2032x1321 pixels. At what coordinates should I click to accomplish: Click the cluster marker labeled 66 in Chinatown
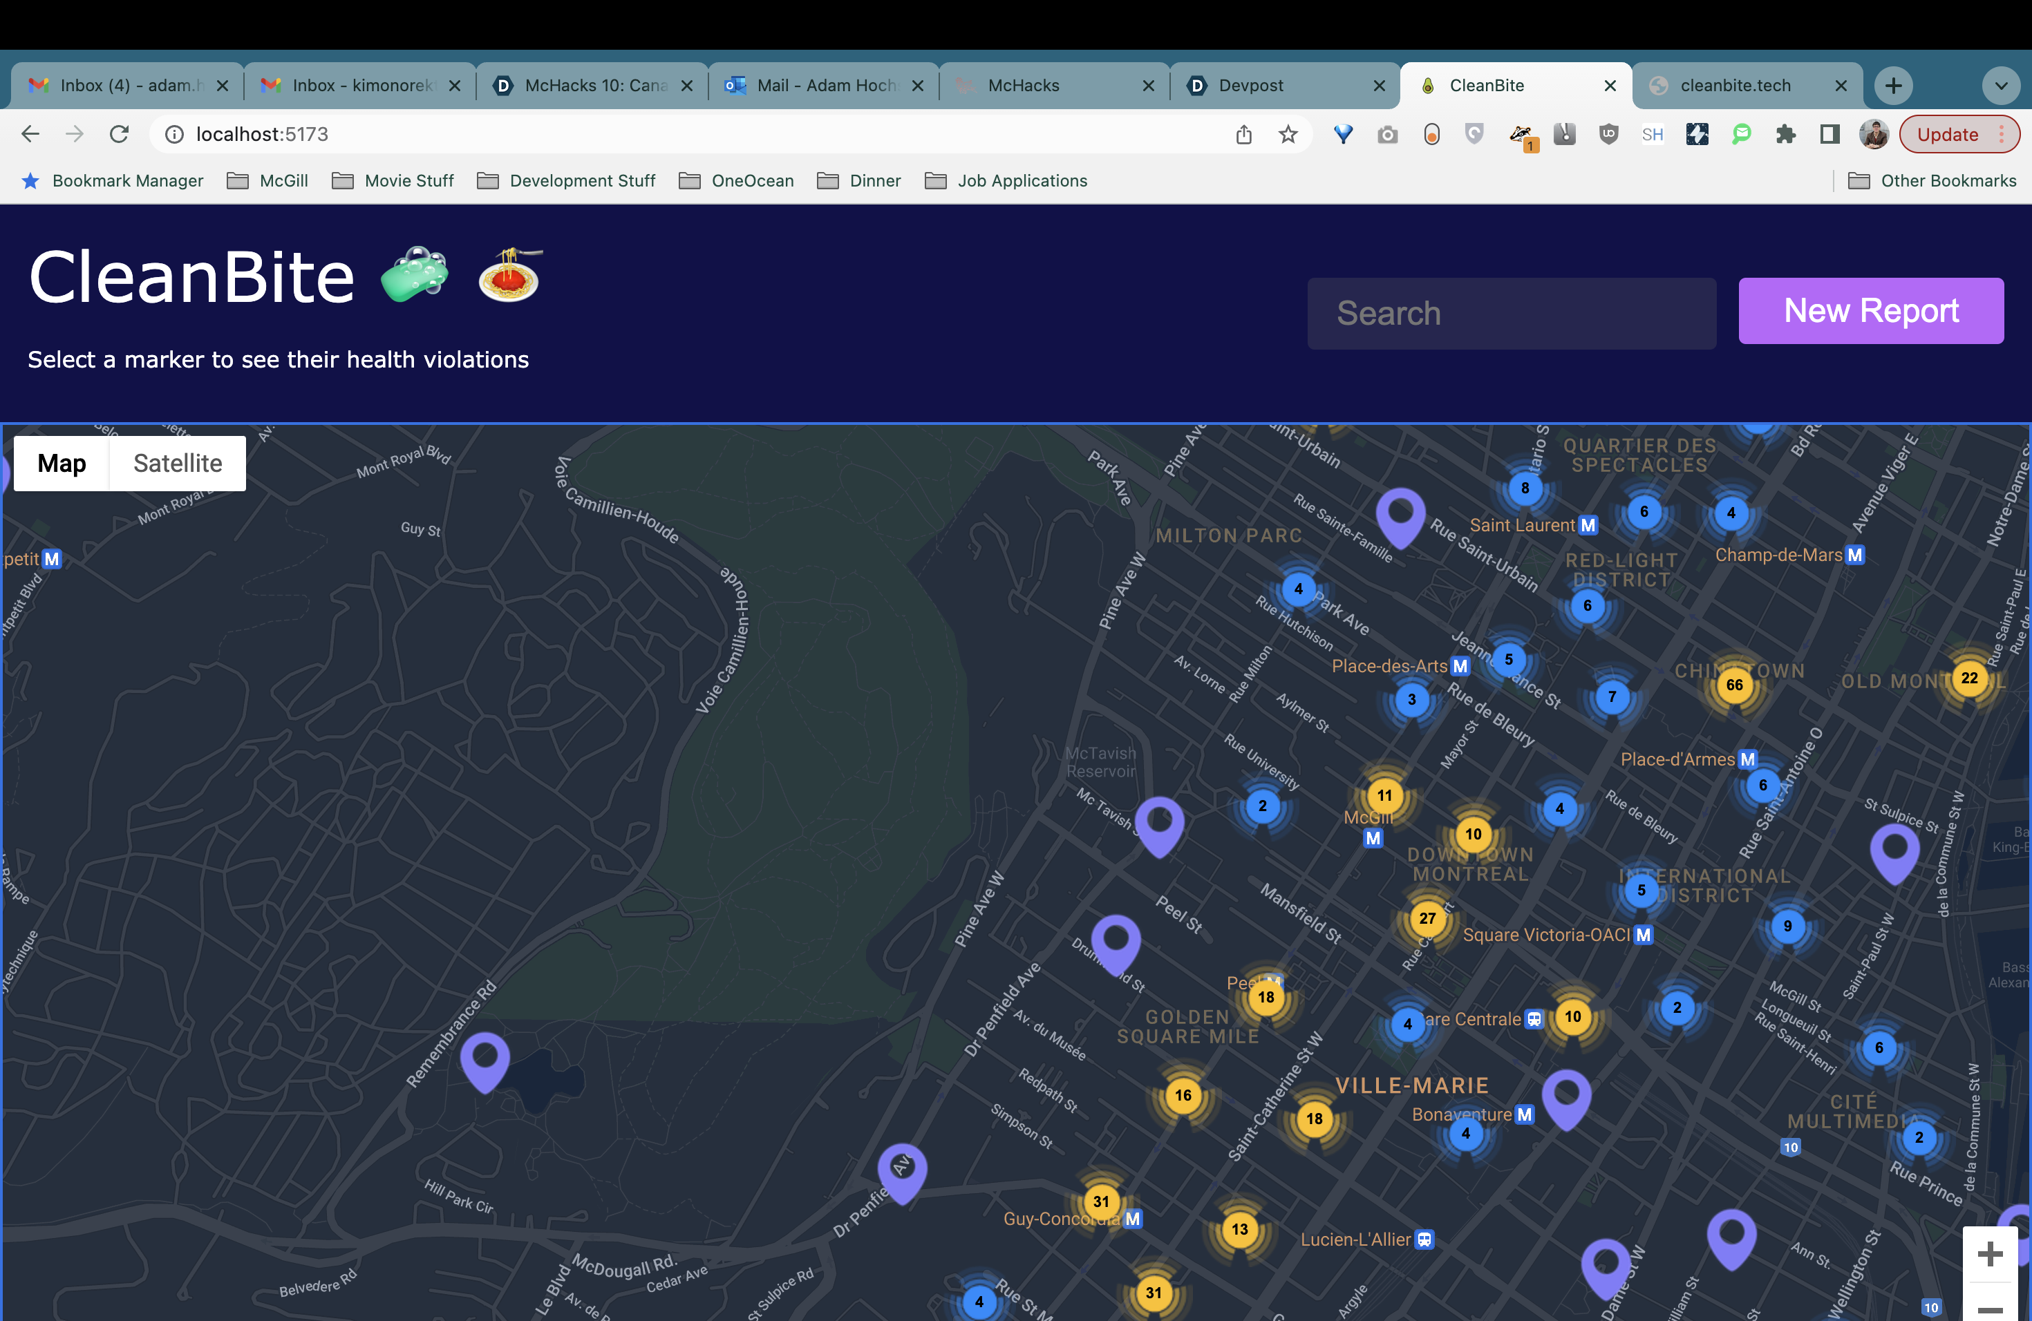pyautogui.click(x=1734, y=685)
